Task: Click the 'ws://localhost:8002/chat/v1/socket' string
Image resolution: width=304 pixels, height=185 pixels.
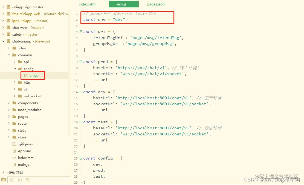Action: 164,134
